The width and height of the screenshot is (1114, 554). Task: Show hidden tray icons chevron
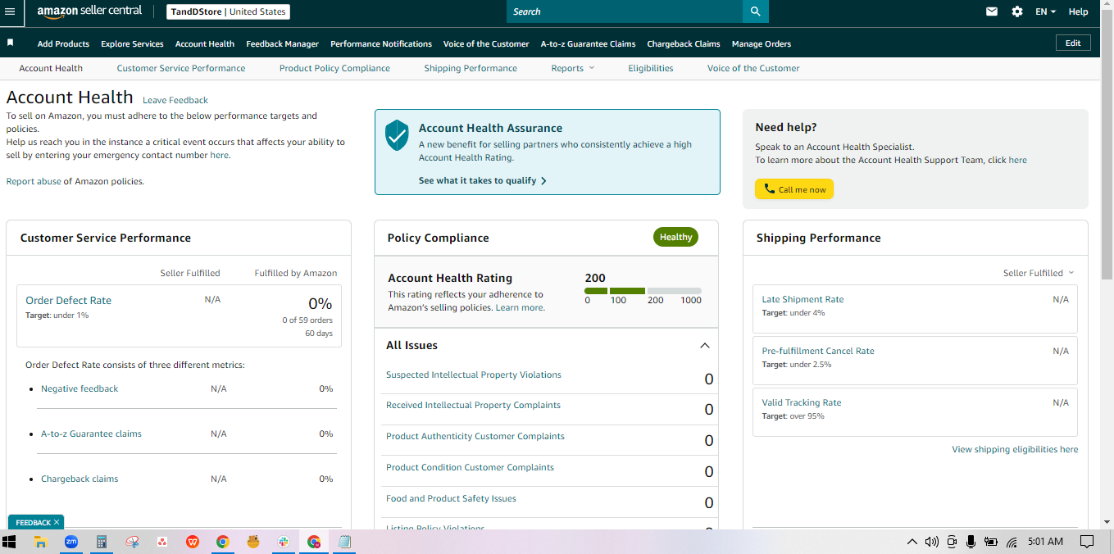912,542
